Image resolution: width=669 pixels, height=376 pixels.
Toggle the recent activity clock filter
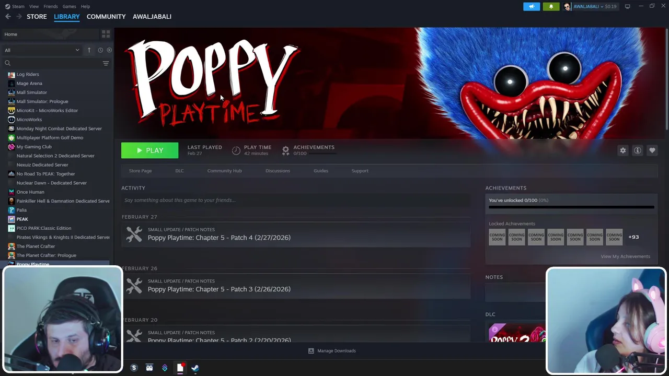(x=100, y=50)
